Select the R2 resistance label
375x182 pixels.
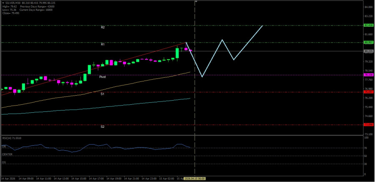102,27
